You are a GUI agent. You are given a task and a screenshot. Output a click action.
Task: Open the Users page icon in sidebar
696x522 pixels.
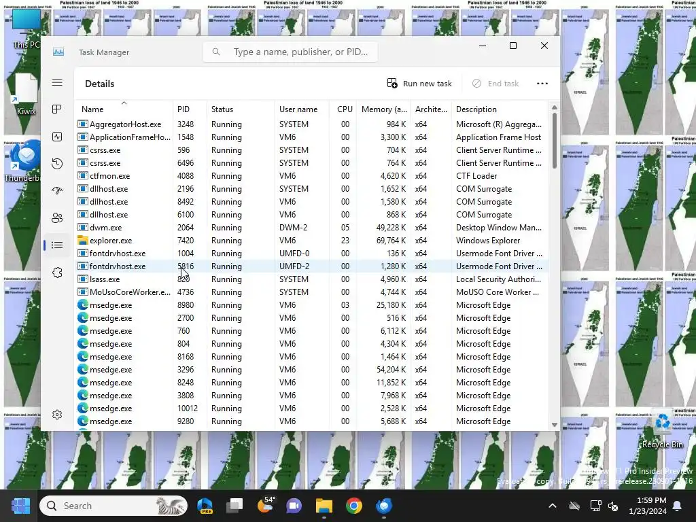pos(57,218)
